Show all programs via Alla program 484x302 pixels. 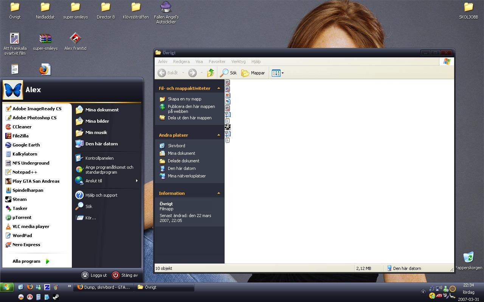coord(31,261)
